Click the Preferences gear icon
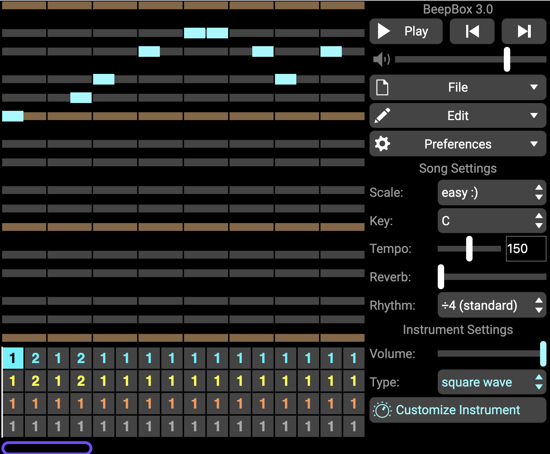This screenshot has height=454, width=550. click(382, 144)
